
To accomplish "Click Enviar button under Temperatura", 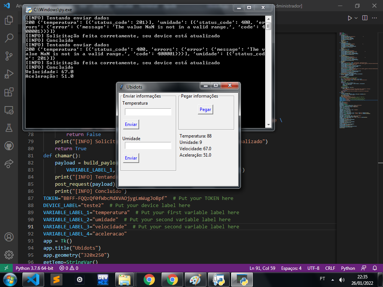I will 131,124.
